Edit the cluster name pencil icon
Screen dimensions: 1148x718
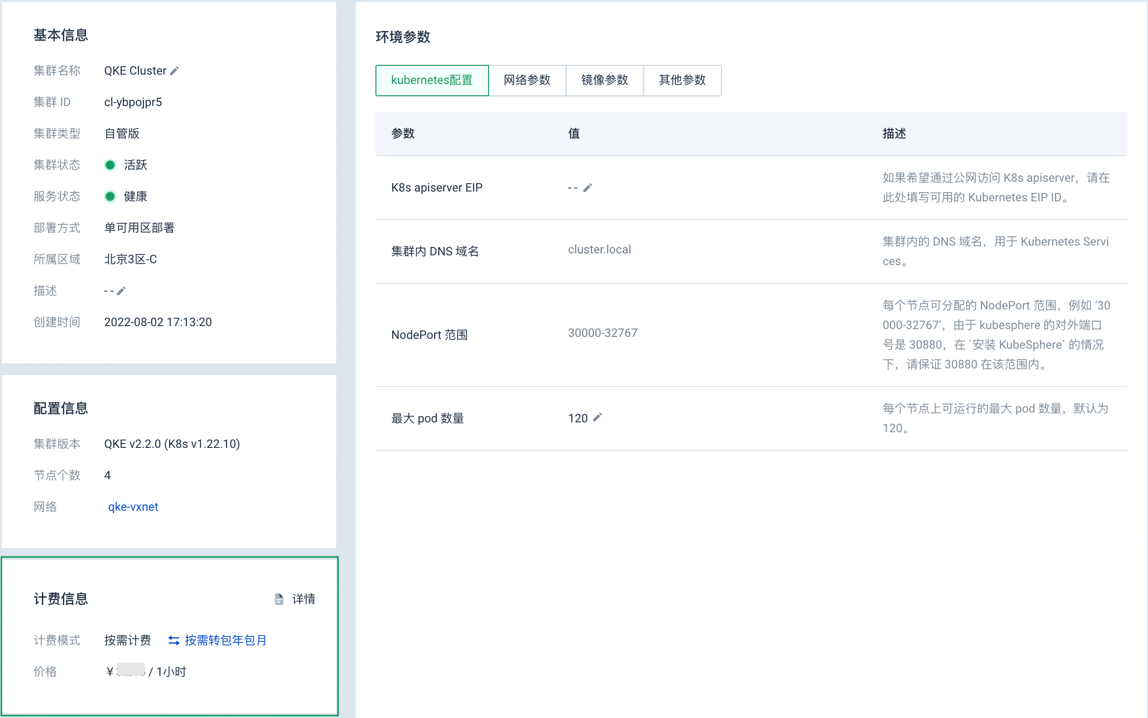[x=174, y=71]
